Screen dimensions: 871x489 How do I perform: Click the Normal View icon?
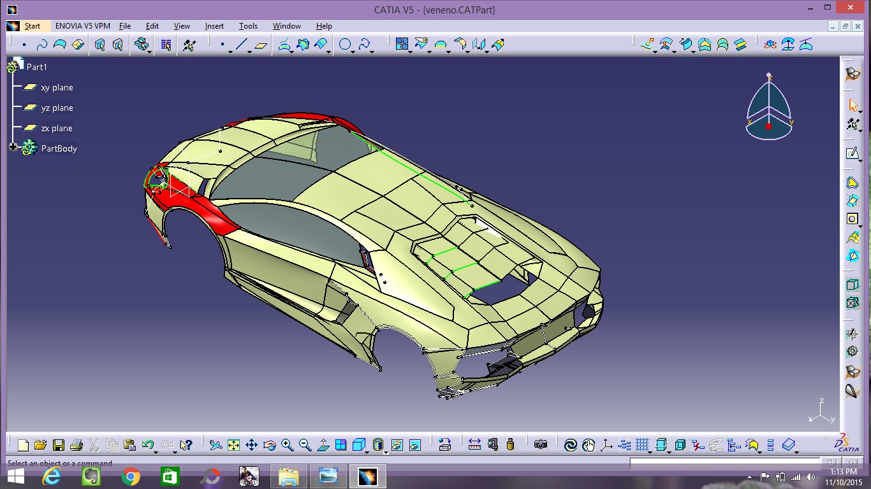(323, 445)
